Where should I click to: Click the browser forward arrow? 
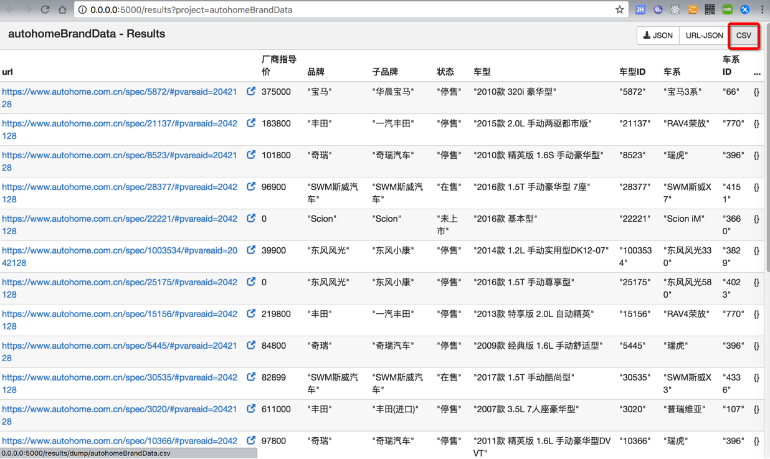[x=27, y=10]
